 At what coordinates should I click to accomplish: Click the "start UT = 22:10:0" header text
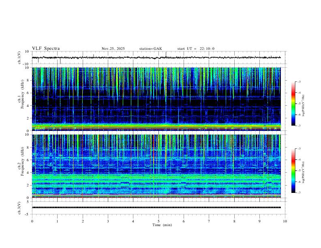click(196, 49)
